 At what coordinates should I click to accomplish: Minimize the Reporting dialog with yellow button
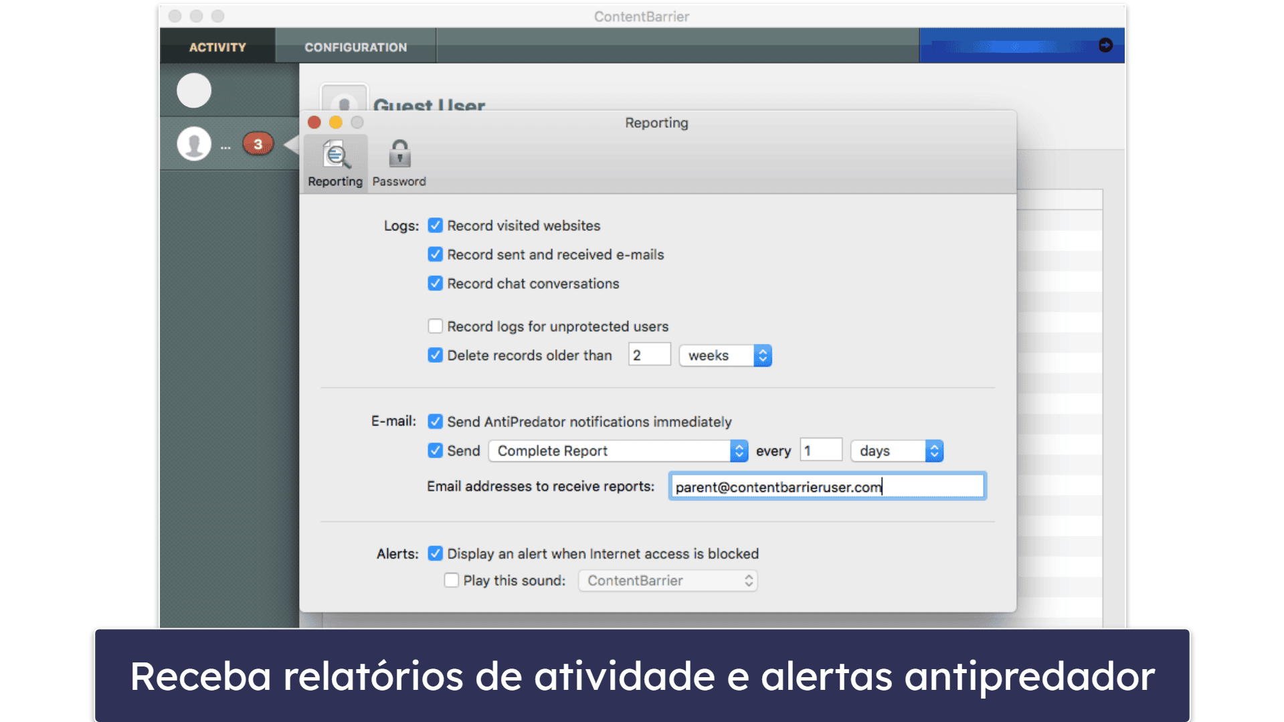click(x=336, y=122)
